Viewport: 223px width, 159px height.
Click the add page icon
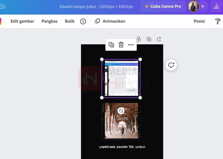159,39
